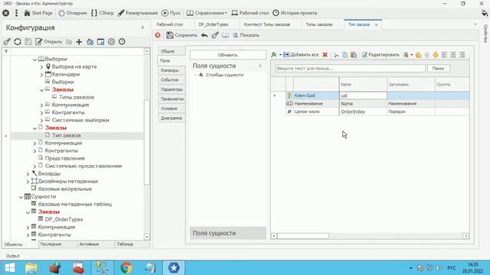Align fields center
The height and width of the screenshot is (275, 490).
(453, 55)
